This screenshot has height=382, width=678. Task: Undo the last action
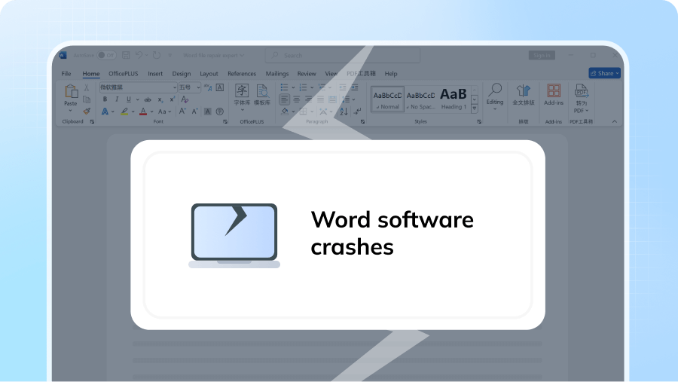(139, 55)
